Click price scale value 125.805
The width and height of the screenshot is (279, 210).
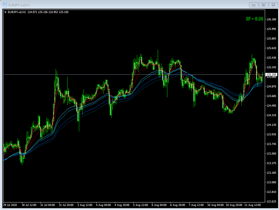tap(271, 39)
